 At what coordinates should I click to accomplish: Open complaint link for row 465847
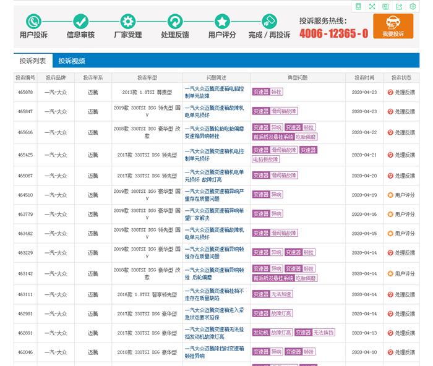(x=214, y=111)
